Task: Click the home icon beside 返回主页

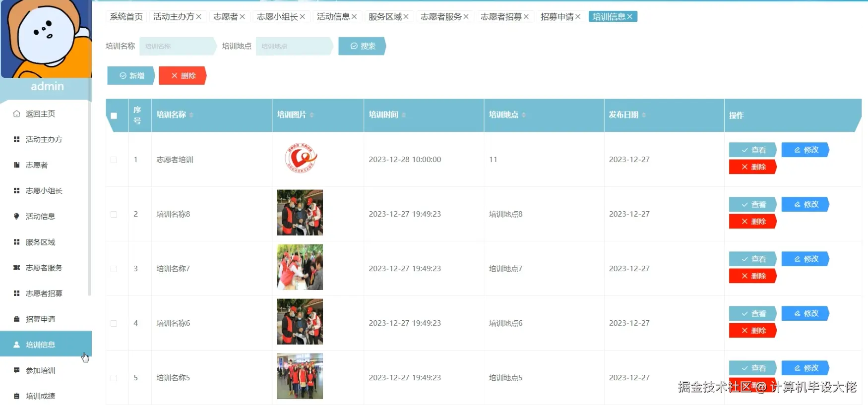Action: 16,114
